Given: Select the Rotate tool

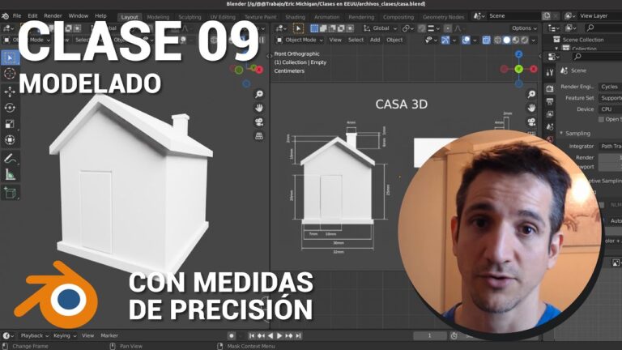Looking at the screenshot, I should pos(10,108).
